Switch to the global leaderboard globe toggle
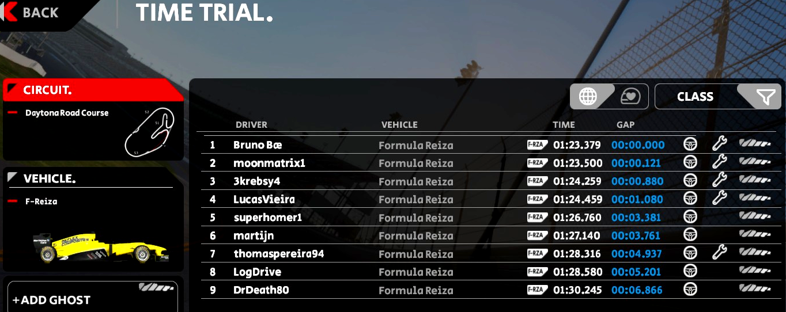 [588, 97]
